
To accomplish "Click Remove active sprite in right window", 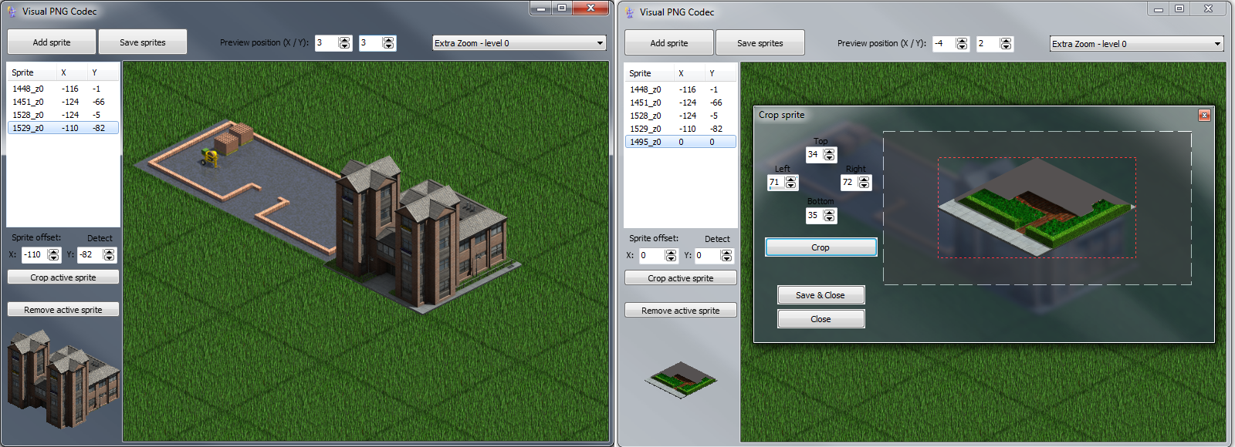I will pos(681,311).
